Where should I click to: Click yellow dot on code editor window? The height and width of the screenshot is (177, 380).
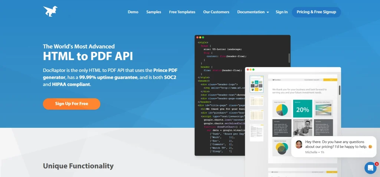pyautogui.click(x=200, y=37)
